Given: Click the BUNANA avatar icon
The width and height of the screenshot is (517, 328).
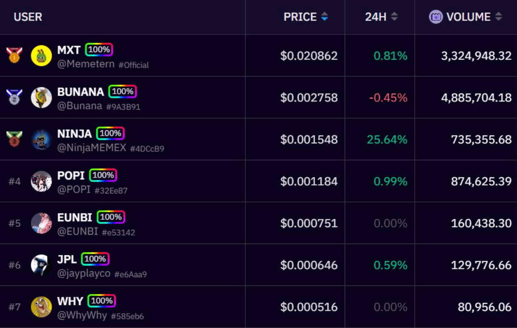Looking at the screenshot, I should (41, 98).
